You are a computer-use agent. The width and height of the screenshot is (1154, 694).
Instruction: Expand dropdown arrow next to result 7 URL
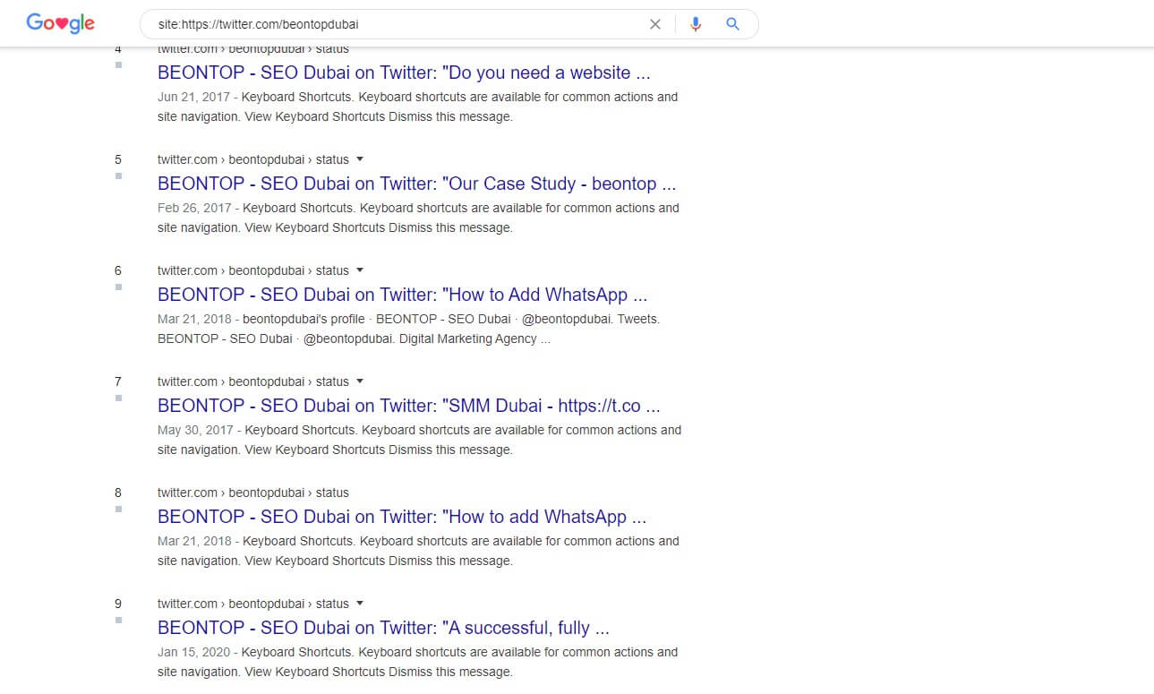tap(360, 381)
